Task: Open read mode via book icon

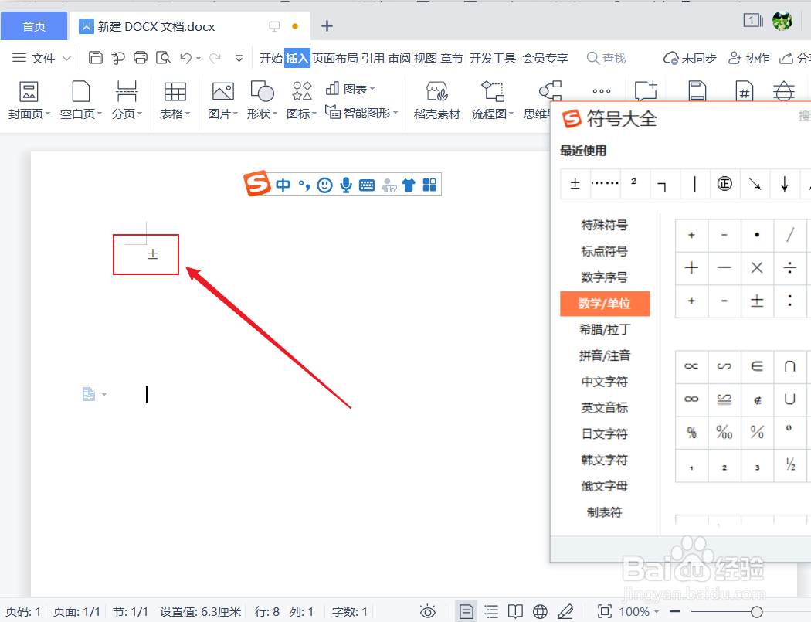Action: (x=515, y=610)
